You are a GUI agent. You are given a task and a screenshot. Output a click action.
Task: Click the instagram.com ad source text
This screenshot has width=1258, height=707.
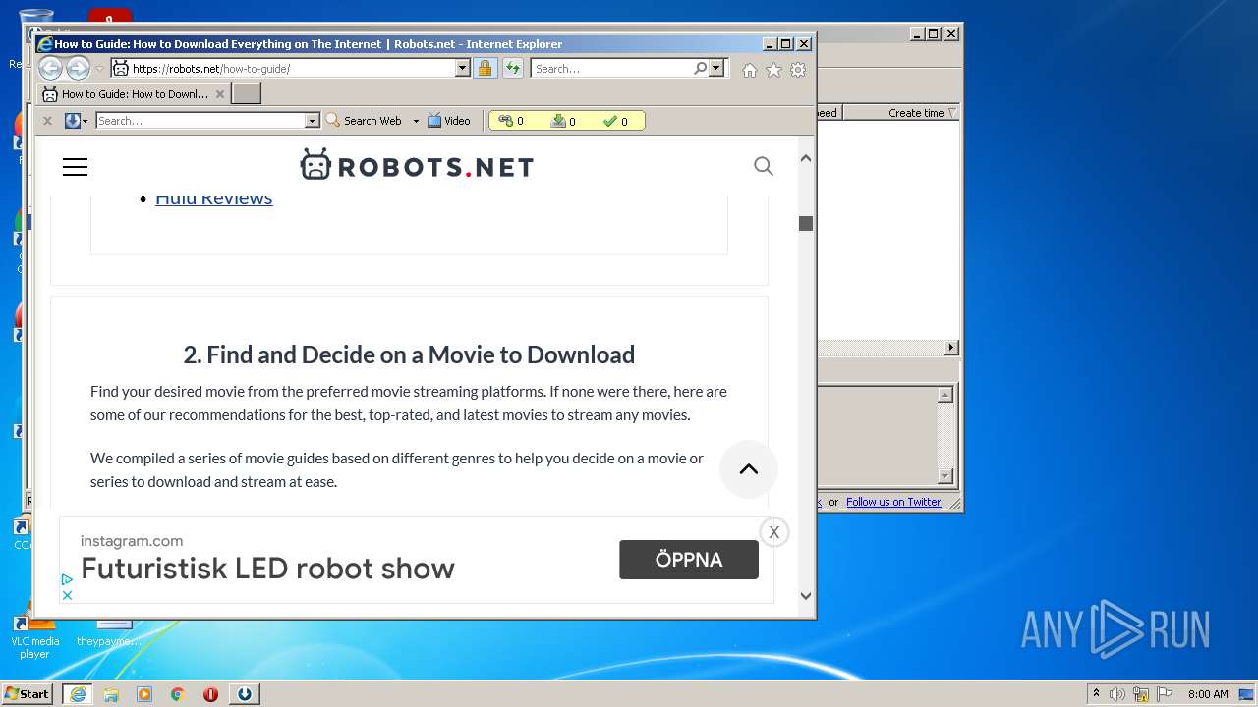tap(132, 541)
